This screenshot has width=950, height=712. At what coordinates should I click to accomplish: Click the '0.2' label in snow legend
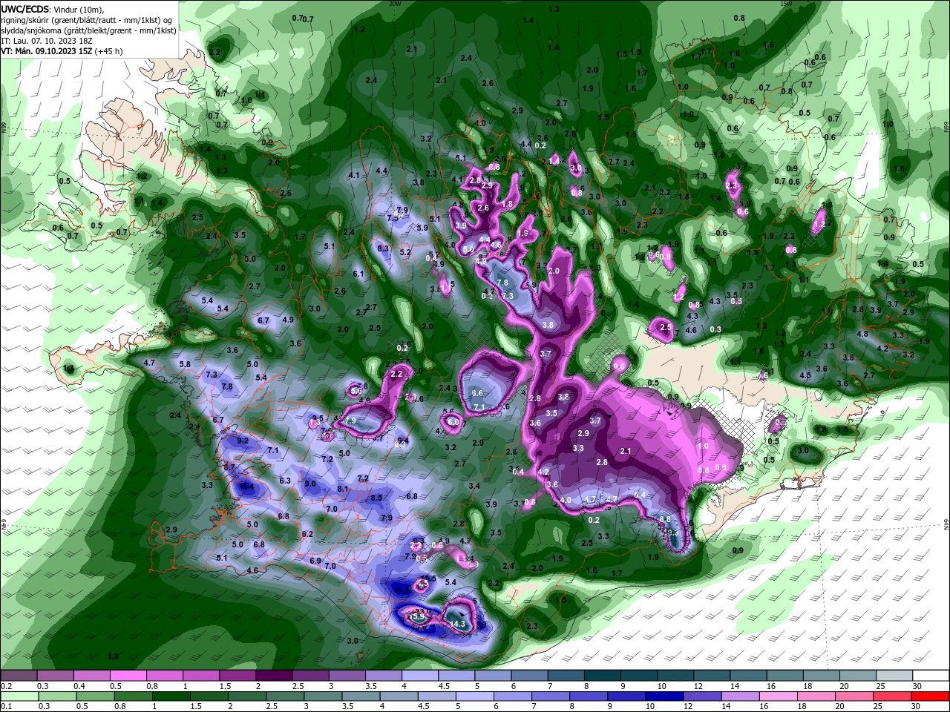[x=6, y=686]
